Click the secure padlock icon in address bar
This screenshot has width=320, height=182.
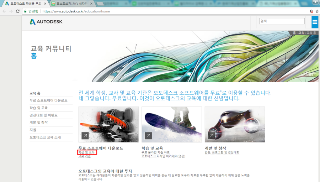[25, 11]
